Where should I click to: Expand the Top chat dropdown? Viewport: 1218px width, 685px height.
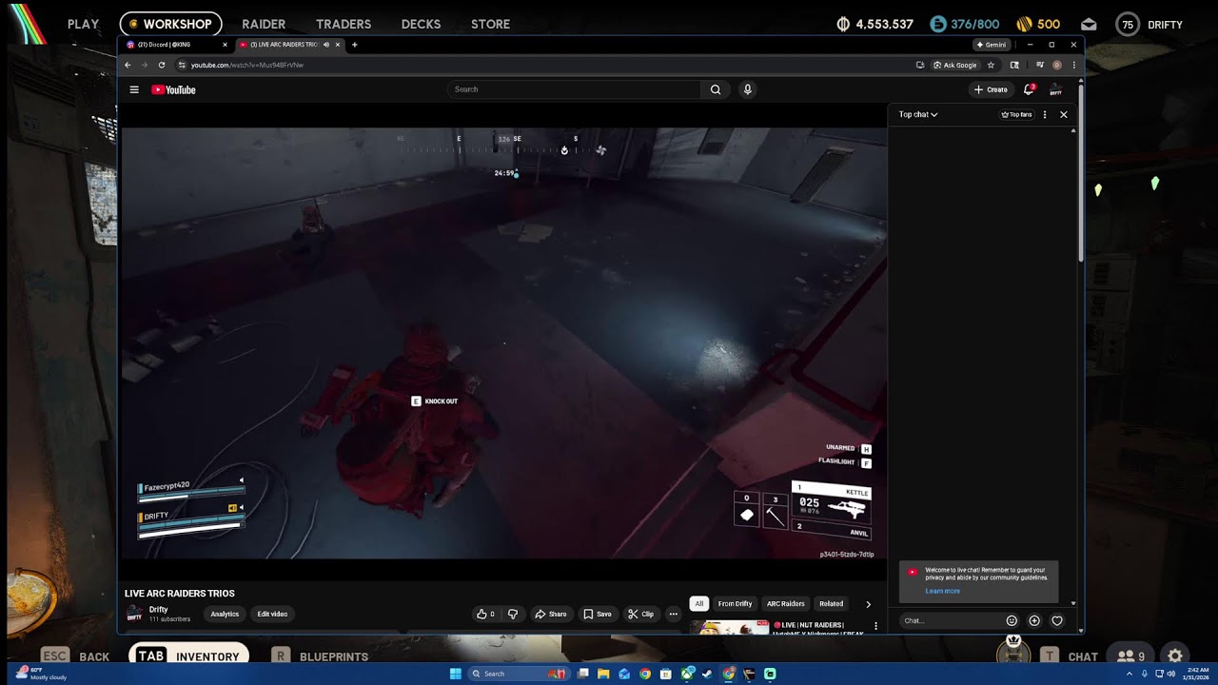tap(918, 114)
